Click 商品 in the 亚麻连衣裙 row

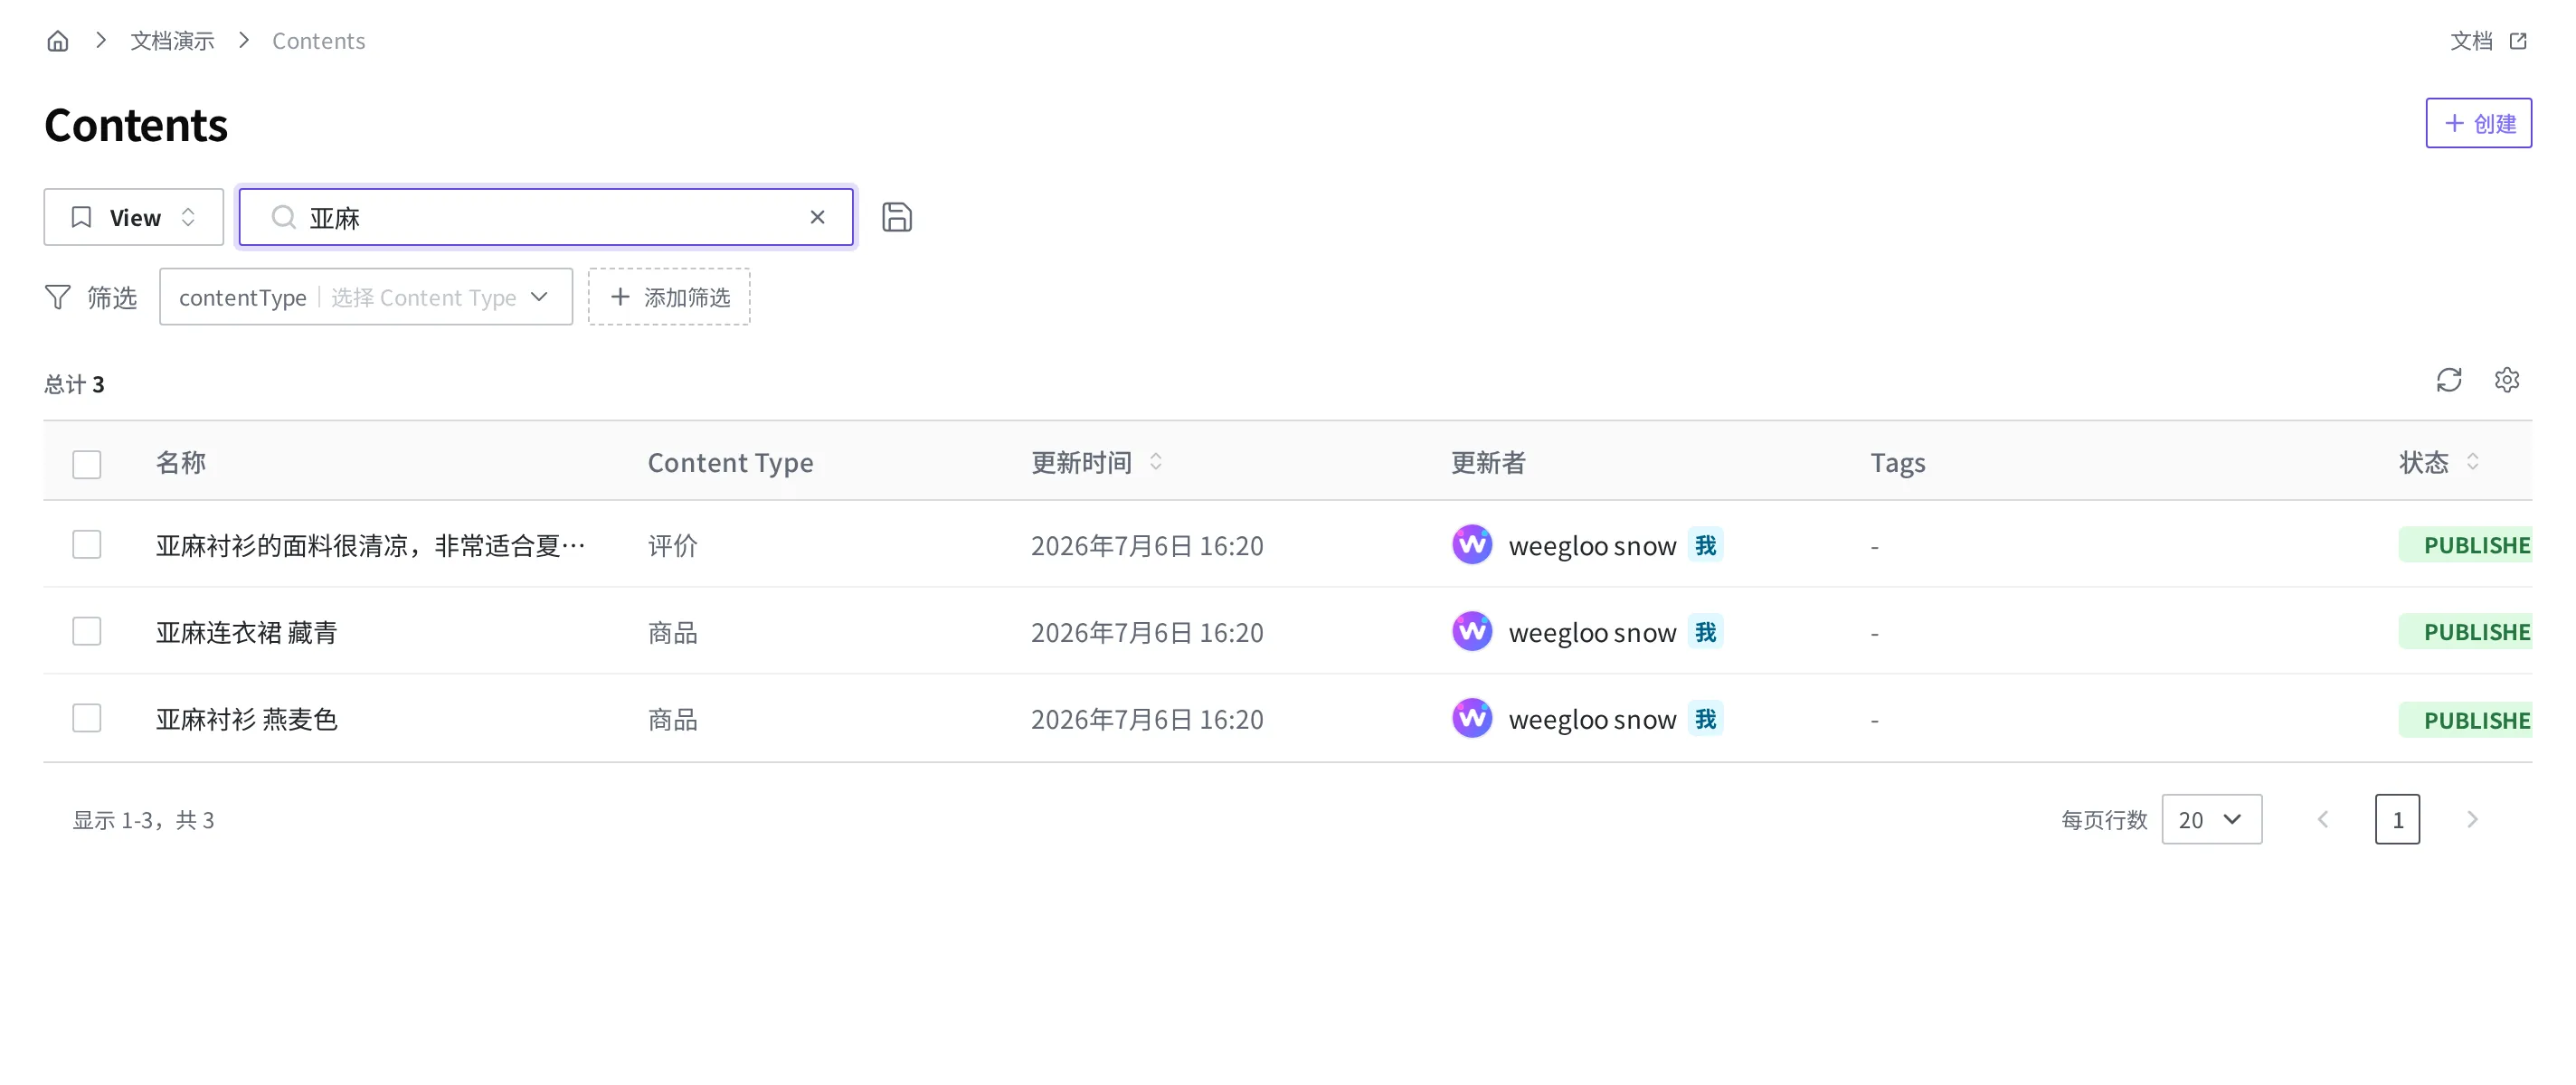click(672, 632)
